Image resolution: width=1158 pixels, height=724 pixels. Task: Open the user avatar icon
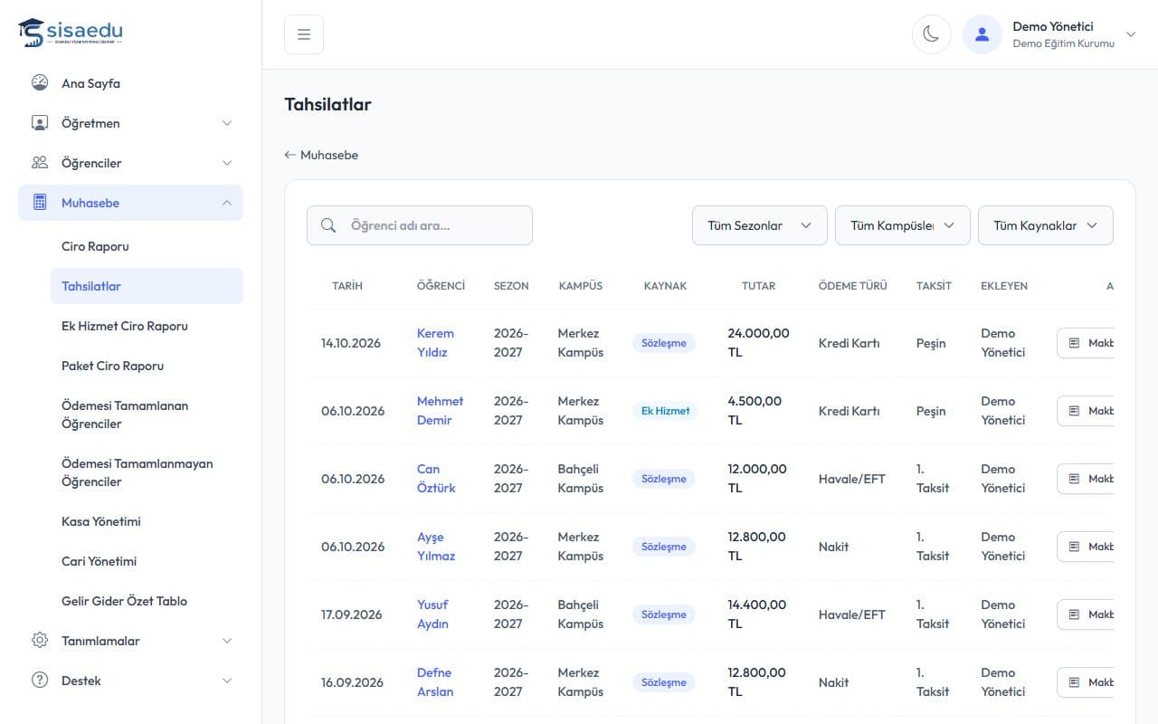point(982,34)
